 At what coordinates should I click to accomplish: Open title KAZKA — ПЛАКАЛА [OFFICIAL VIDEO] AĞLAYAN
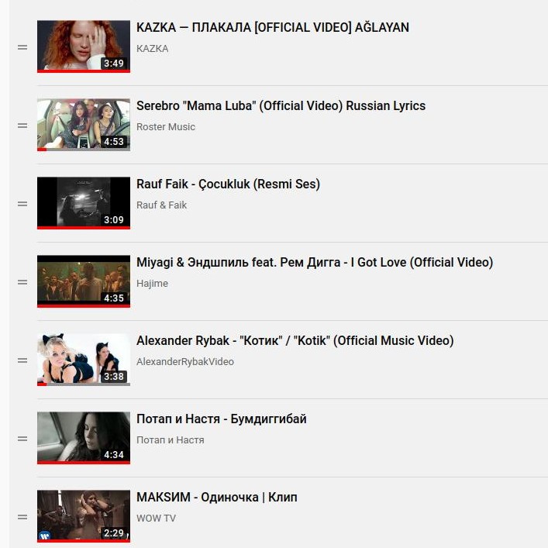coord(273,27)
